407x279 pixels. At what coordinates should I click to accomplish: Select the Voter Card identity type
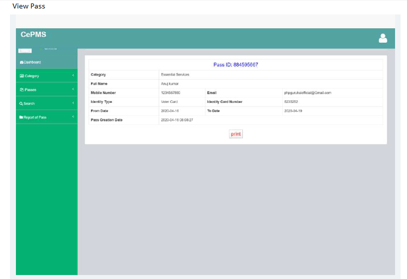click(169, 102)
